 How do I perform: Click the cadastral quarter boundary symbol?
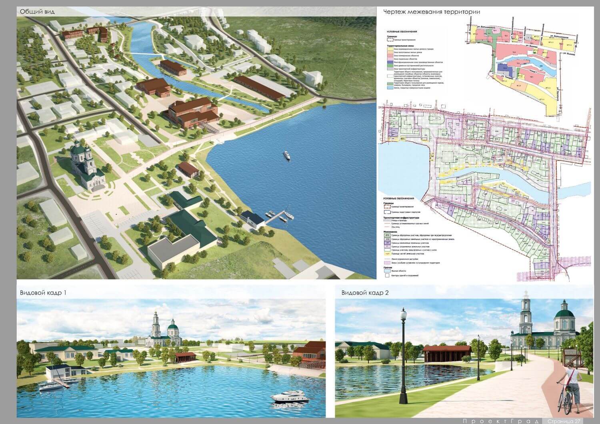[x=387, y=212]
